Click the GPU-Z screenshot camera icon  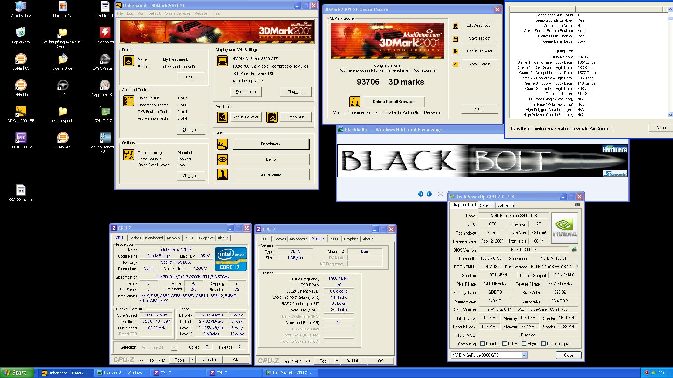click(577, 205)
